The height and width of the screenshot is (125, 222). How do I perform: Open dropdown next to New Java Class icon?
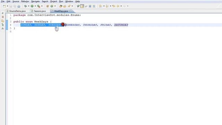tap(55, 6)
